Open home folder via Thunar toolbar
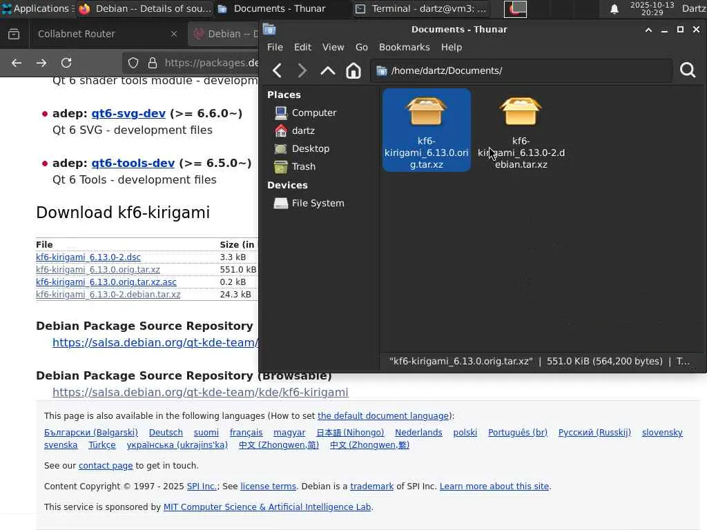The width and height of the screenshot is (707, 530). (353, 71)
